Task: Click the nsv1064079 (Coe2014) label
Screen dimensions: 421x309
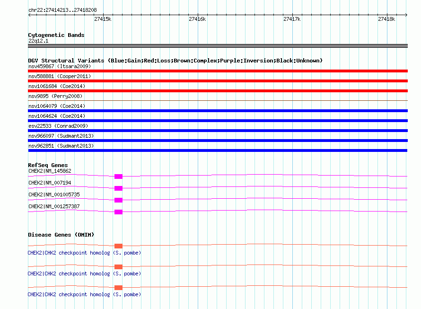Action: [57, 106]
